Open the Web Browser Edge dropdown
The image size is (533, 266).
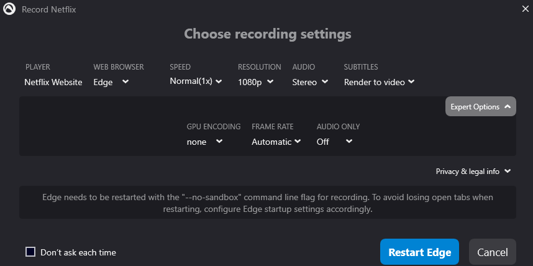tap(111, 82)
